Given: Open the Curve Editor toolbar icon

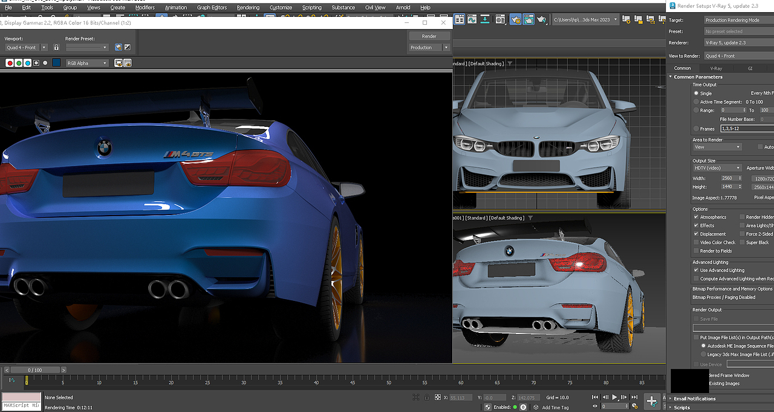Looking at the screenshot, I should [472, 19].
